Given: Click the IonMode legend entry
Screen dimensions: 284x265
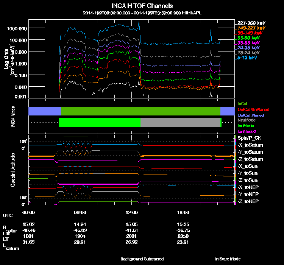Looking at the screenshot, I should point(246,126).
